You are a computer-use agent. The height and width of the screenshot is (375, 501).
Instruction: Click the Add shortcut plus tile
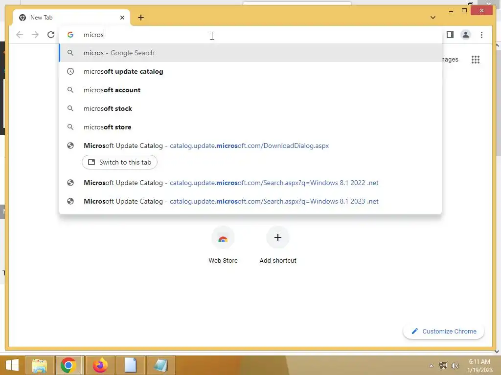point(278,245)
